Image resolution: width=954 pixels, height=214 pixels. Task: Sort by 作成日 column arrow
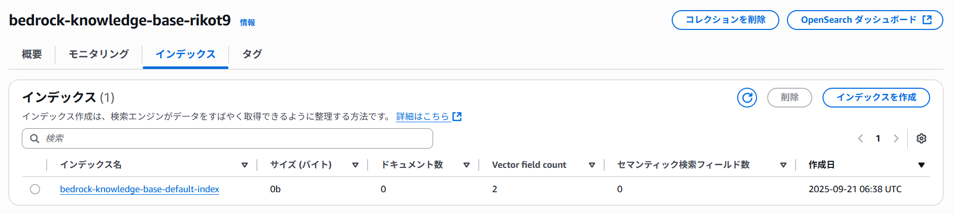(922, 165)
